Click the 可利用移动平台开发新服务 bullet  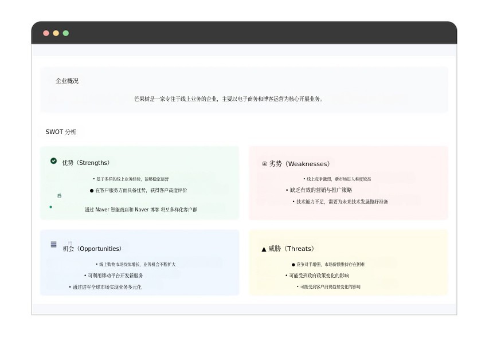(x=115, y=276)
